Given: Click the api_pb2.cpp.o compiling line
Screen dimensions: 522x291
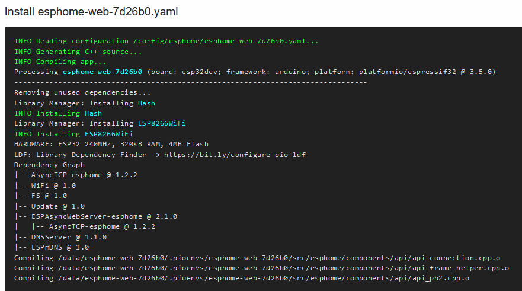Looking at the screenshot, I should (x=242, y=278).
